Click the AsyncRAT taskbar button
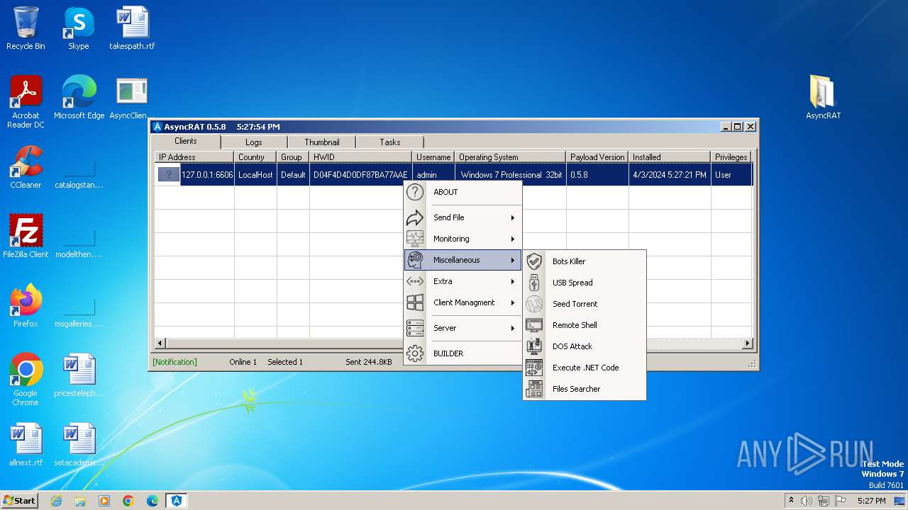 click(x=177, y=501)
